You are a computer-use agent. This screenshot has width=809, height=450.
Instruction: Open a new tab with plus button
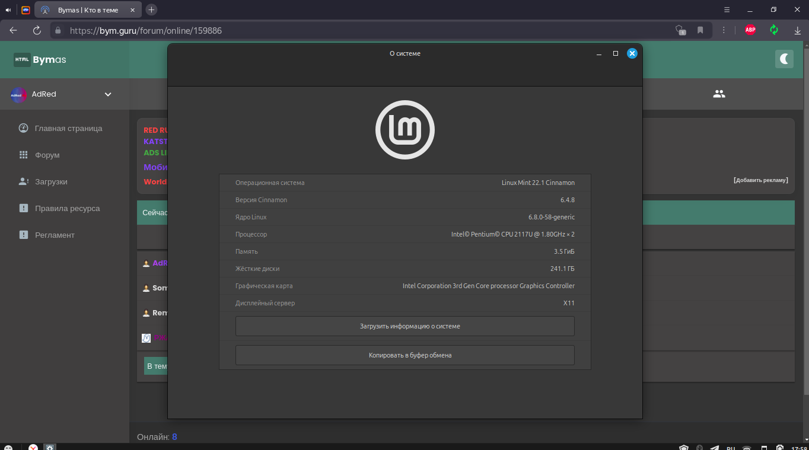(x=151, y=9)
